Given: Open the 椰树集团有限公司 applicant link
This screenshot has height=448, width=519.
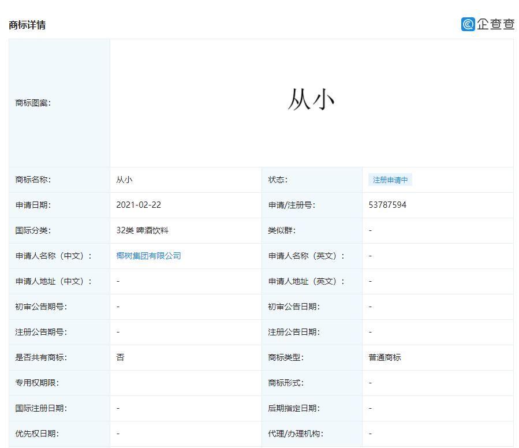Looking at the screenshot, I should click(x=149, y=256).
